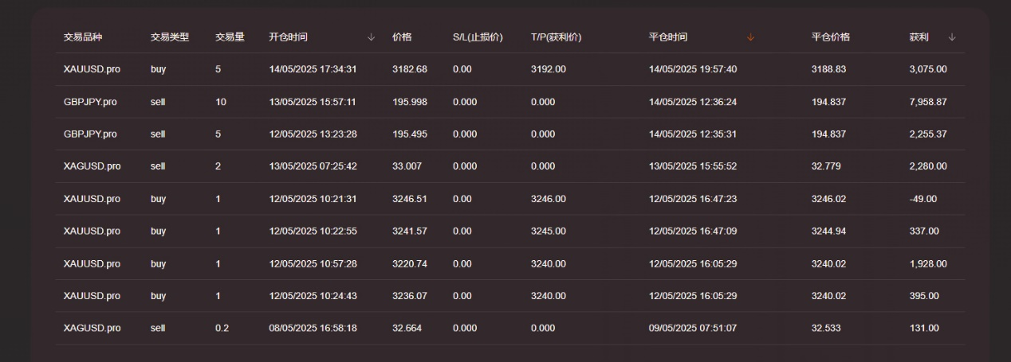Click the 交易品种 column header
1011x362 pixels.
click(x=83, y=37)
